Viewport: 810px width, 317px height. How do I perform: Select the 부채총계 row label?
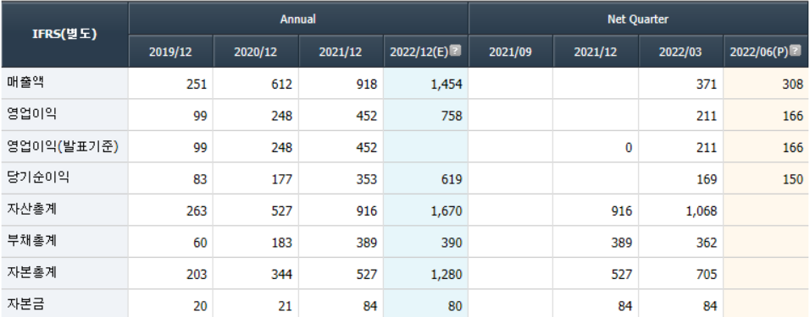coord(31,241)
